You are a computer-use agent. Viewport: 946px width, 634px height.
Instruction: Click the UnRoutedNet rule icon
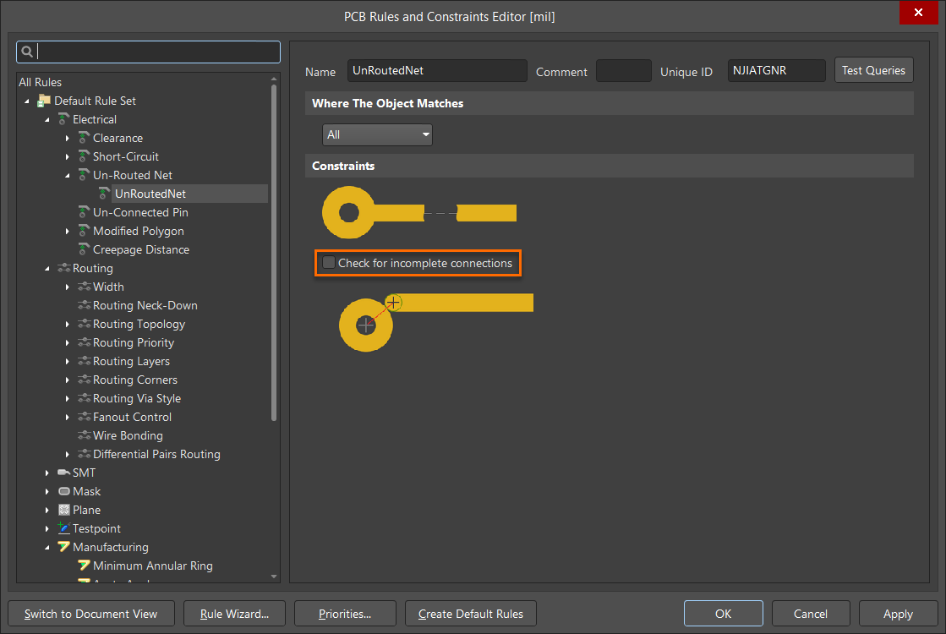104,194
